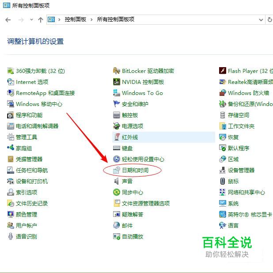Click the 红外线 icon
Screen dimensions: 273x273
[117, 137]
